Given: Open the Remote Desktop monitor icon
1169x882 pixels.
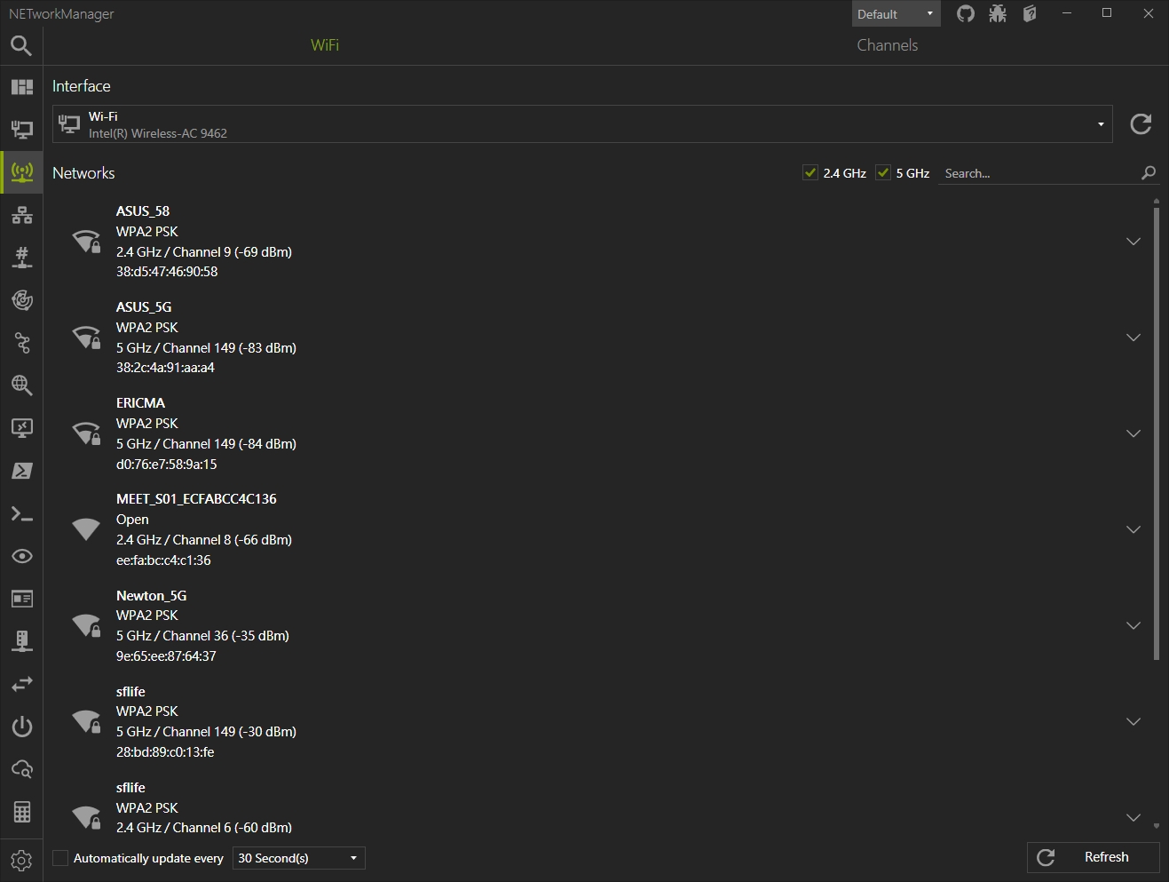Looking at the screenshot, I should coord(21,428).
